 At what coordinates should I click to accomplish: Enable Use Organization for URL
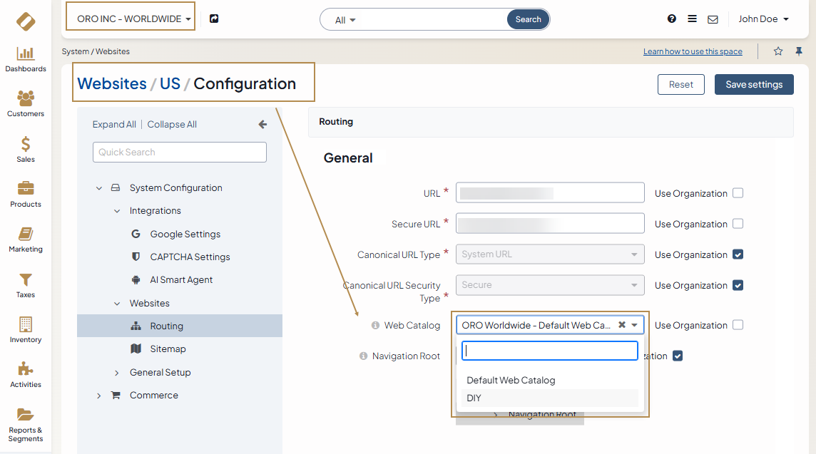point(738,193)
